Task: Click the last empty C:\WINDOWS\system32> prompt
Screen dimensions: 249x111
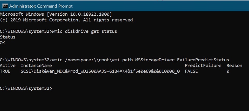Action: point(26,88)
